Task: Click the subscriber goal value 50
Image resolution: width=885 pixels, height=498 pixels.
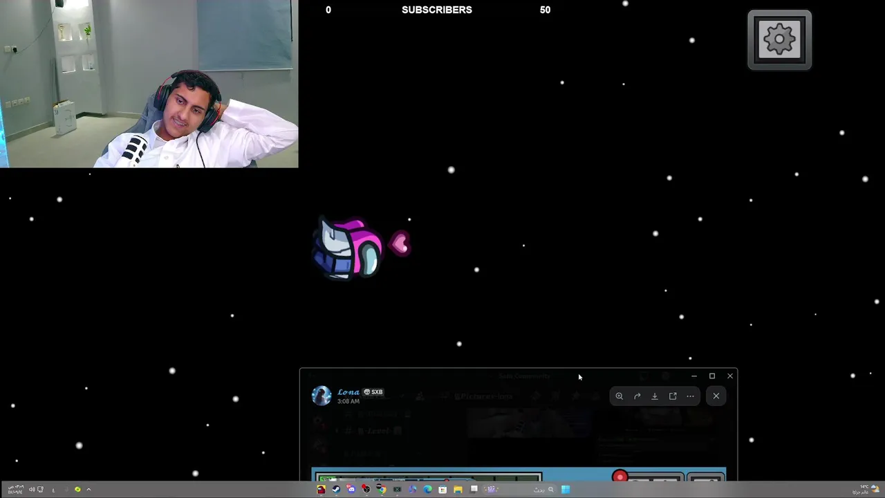Action: pos(545,10)
